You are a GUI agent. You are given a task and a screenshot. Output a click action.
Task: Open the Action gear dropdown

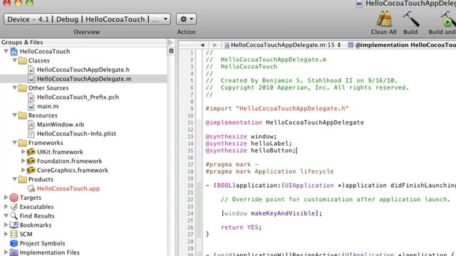pyautogui.click(x=186, y=19)
